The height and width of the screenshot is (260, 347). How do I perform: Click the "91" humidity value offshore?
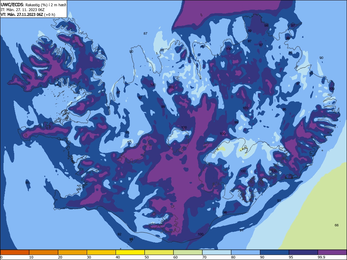[x=242, y=231]
